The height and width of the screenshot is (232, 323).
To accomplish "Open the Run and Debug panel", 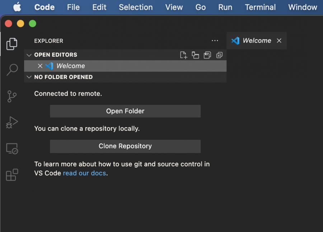I will click(x=12, y=122).
